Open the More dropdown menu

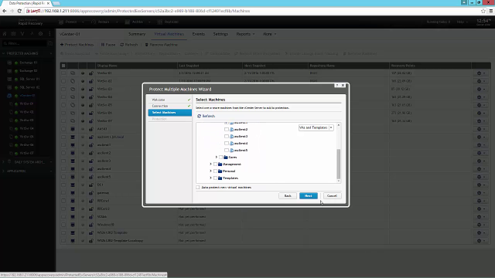coord(269,34)
